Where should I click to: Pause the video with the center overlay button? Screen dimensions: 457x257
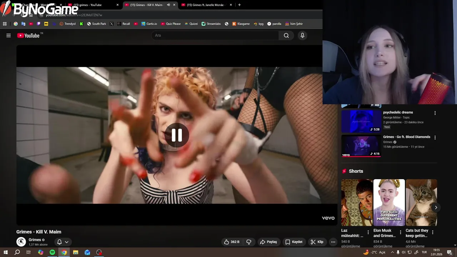[177, 135]
